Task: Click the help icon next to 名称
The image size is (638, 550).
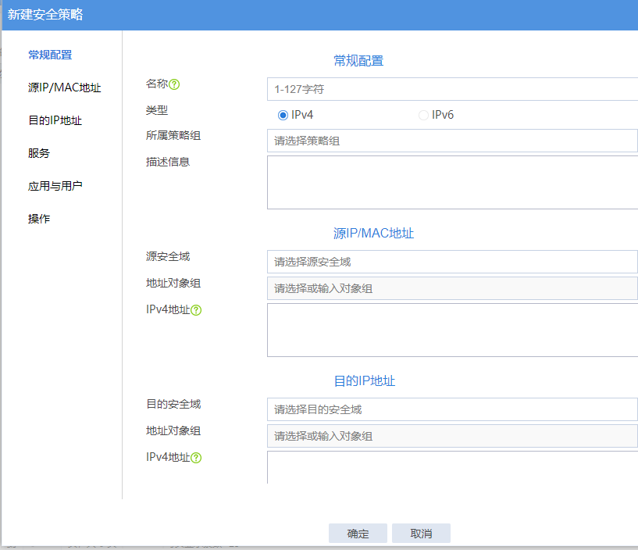Action: click(175, 84)
